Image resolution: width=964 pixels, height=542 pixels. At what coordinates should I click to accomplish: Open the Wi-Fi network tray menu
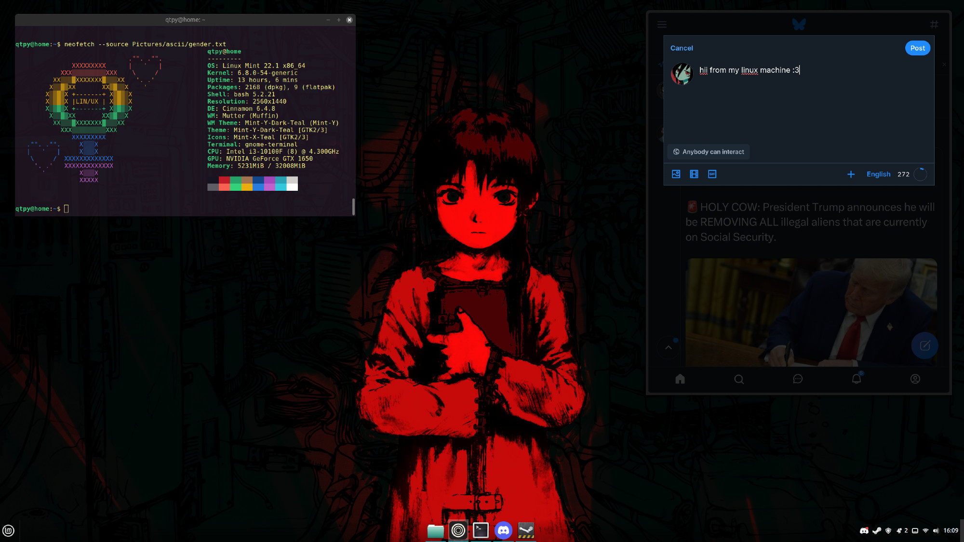click(925, 531)
